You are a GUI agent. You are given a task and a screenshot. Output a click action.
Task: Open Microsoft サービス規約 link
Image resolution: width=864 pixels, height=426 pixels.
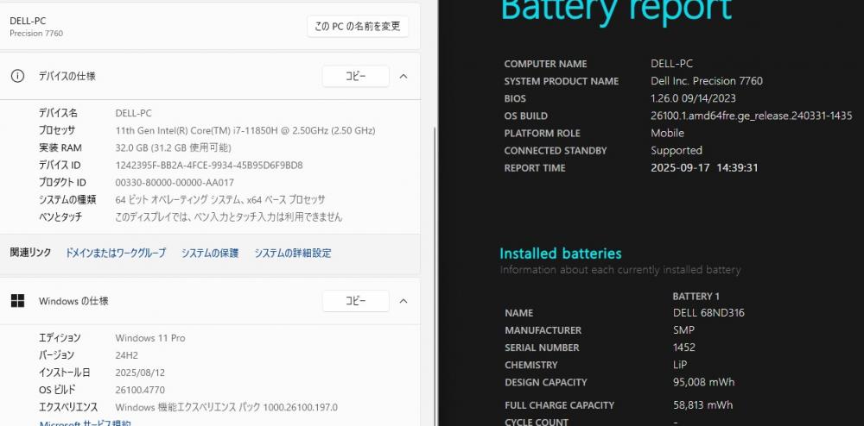tap(85, 423)
